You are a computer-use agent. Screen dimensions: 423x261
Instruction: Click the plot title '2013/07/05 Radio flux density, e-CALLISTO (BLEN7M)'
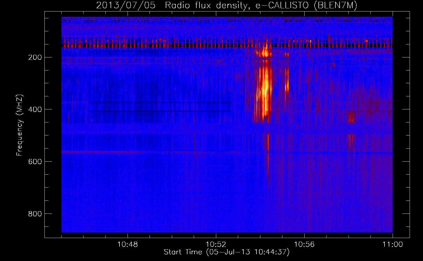(226, 5)
